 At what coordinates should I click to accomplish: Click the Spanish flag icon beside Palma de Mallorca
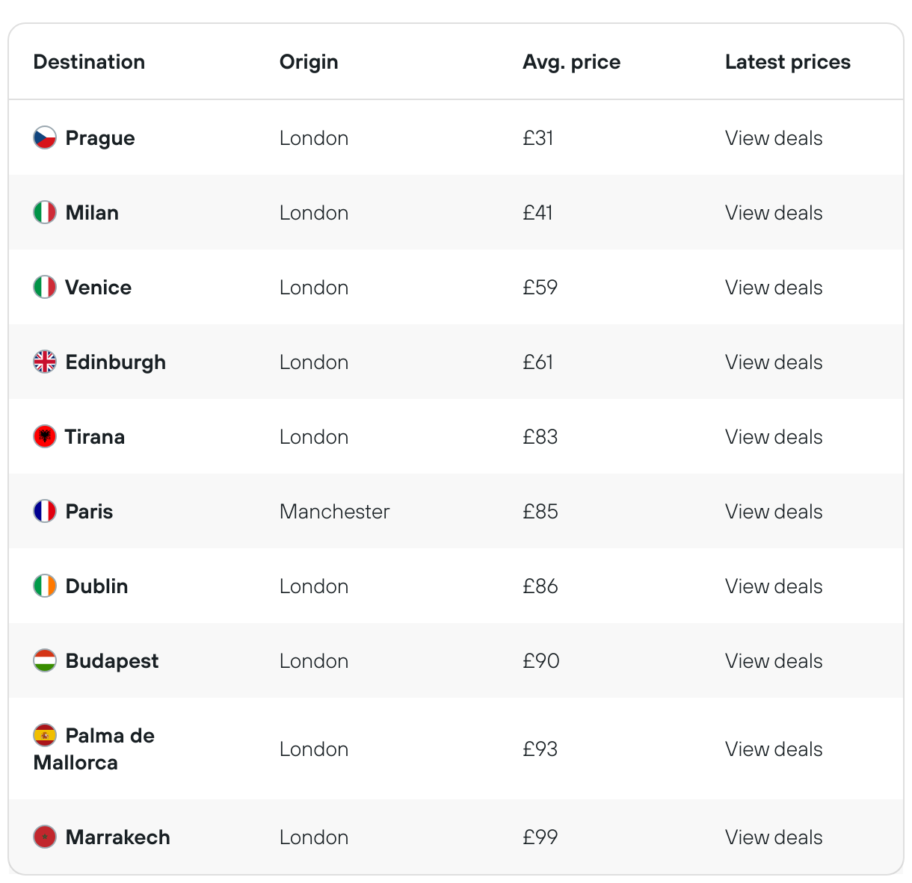pos(45,735)
